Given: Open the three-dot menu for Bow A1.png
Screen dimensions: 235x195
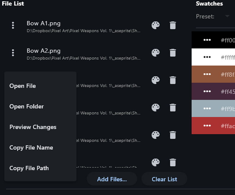Looking at the screenshot, I should click(x=13, y=25).
